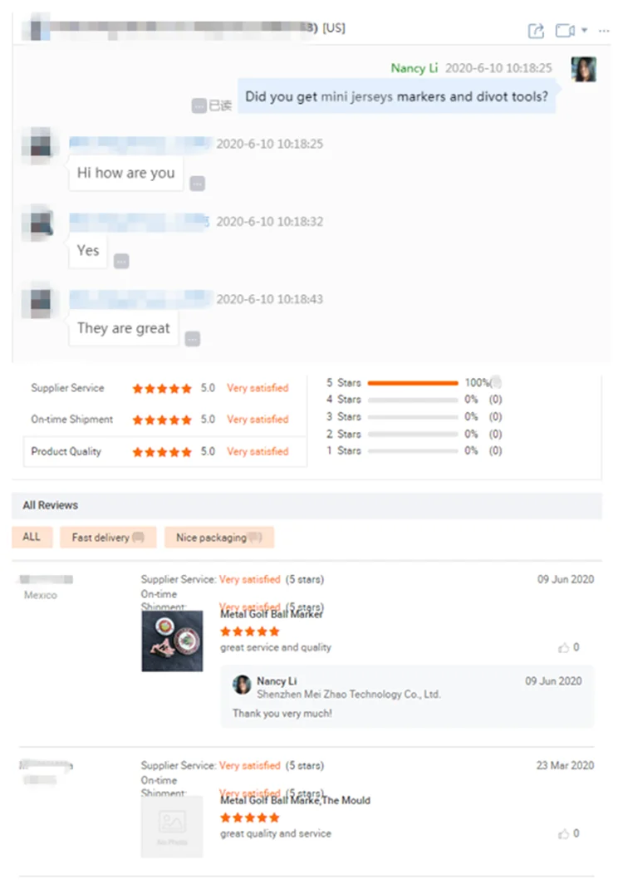623x889 pixels.
Task: Select the ALL reviews filter
Action: pos(32,537)
